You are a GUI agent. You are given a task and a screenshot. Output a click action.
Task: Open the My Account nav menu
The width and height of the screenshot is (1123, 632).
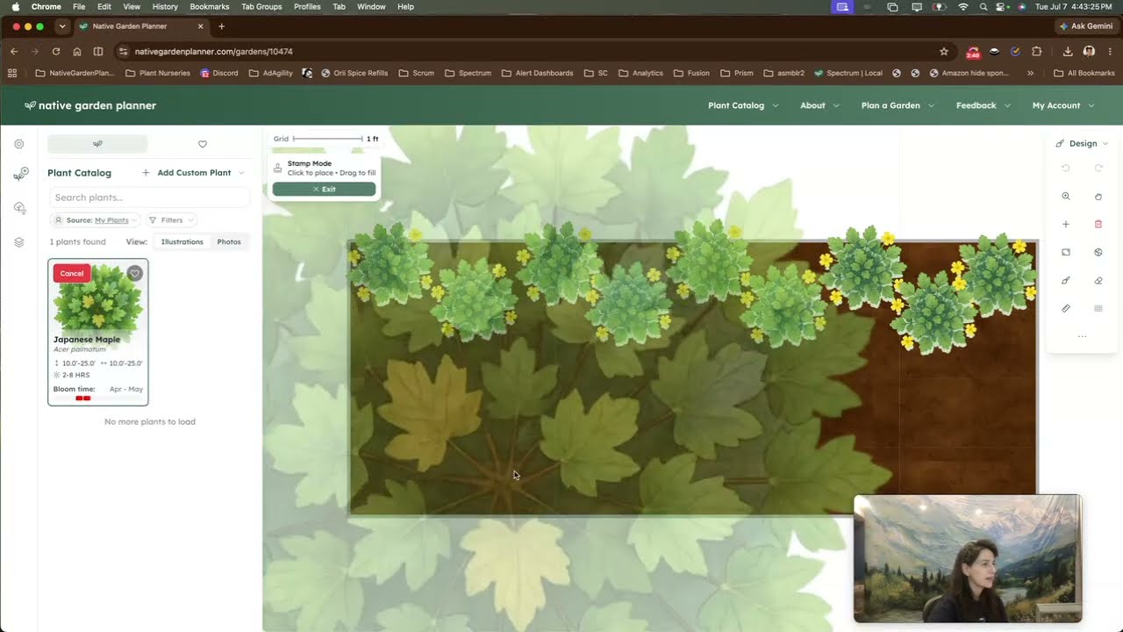pyautogui.click(x=1063, y=105)
